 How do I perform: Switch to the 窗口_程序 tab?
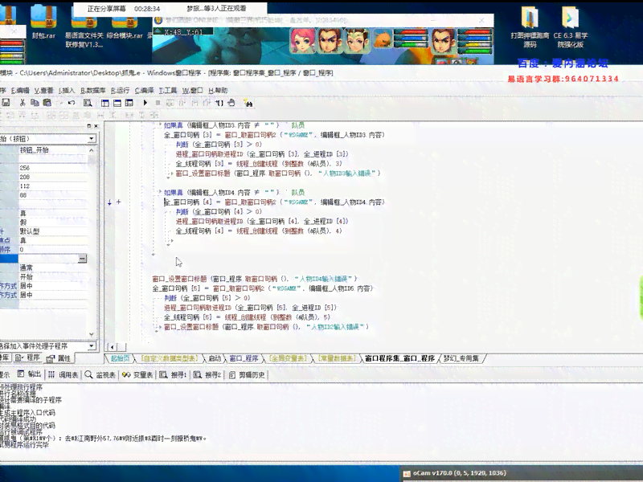[244, 358]
